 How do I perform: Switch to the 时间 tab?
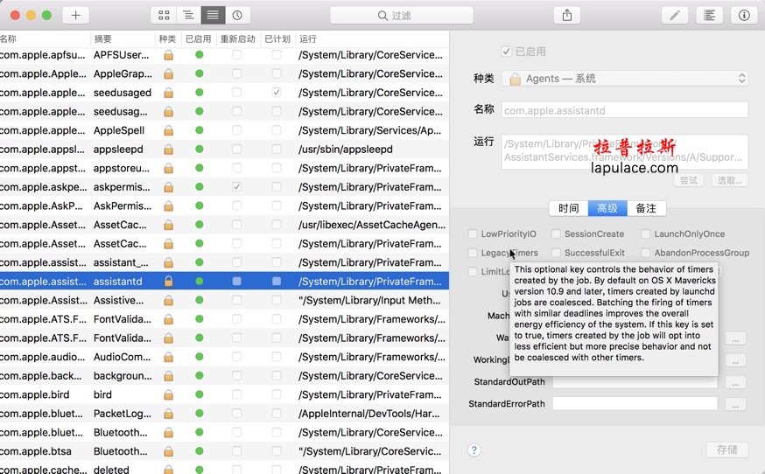(568, 208)
